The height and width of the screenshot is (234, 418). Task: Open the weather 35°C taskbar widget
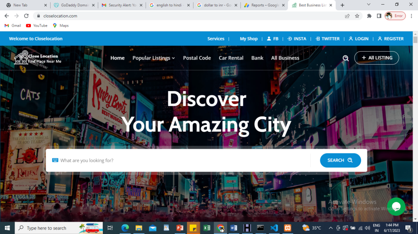(311, 228)
